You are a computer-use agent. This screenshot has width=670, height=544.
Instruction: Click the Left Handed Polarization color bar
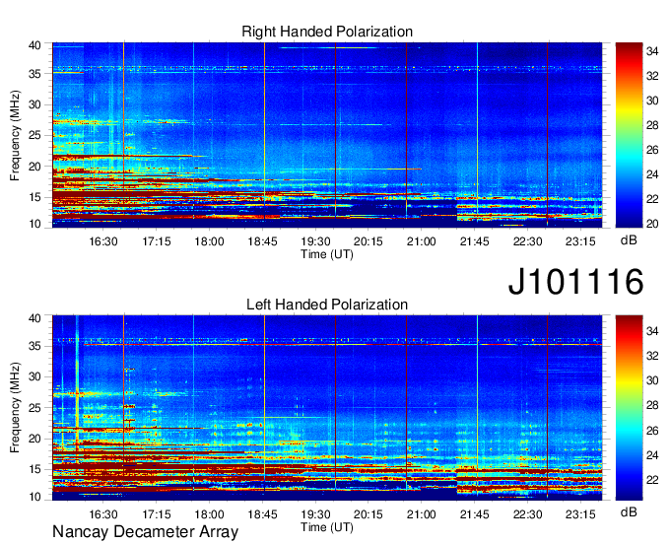click(x=629, y=408)
